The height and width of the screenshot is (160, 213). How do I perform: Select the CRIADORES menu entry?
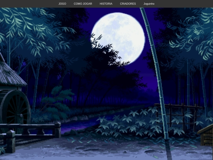(x=128, y=4)
